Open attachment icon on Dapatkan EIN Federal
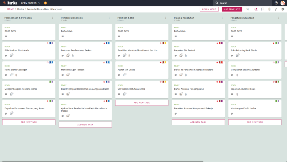The image size is (287, 162). [186, 56]
